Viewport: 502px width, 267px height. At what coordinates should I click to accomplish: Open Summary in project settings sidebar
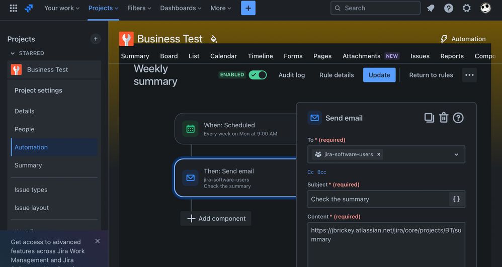pyautogui.click(x=28, y=165)
